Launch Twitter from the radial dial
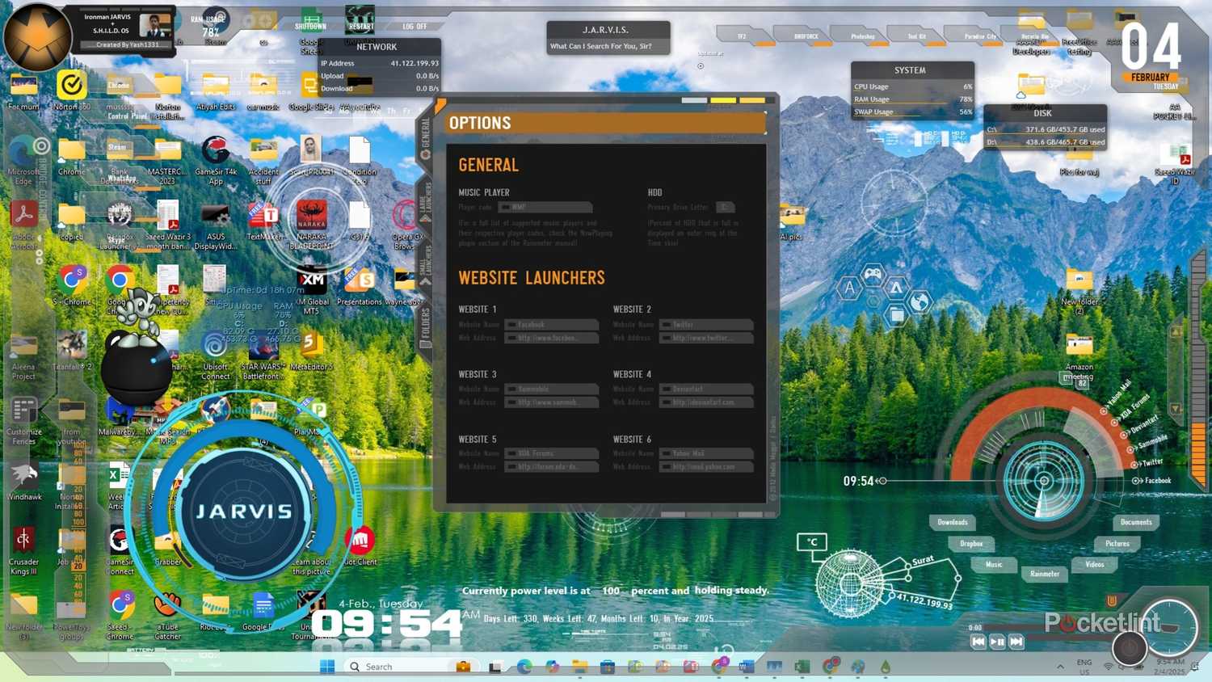This screenshot has height=682, width=1212. (x=1147, y=463)
